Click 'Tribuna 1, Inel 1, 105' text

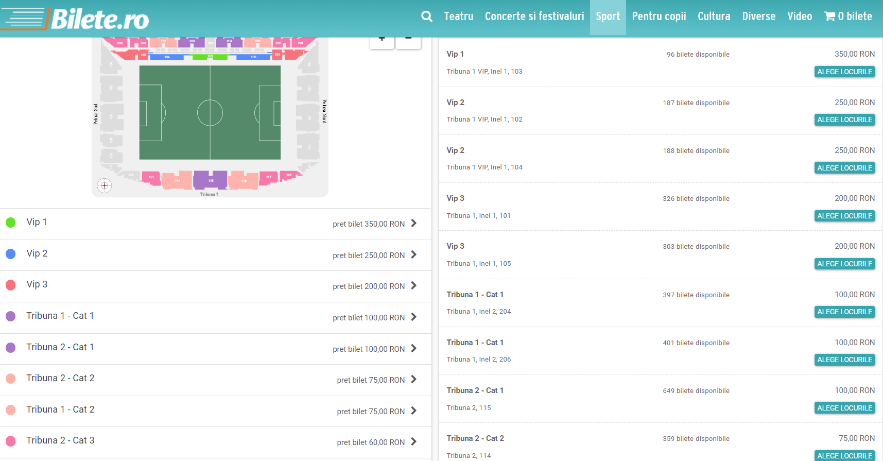point(479,264)
